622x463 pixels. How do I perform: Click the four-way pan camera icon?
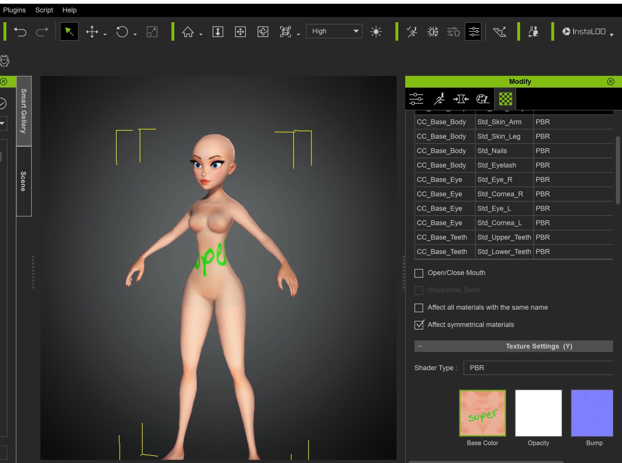pos(240,32)
